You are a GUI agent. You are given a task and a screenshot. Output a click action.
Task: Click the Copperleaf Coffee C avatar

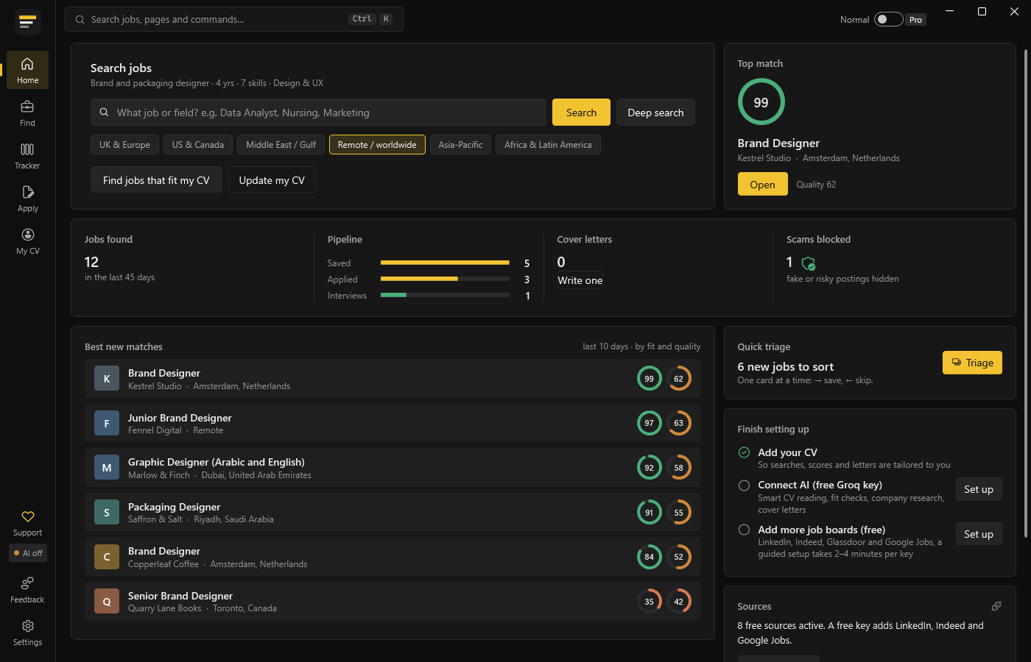(107, 557)
